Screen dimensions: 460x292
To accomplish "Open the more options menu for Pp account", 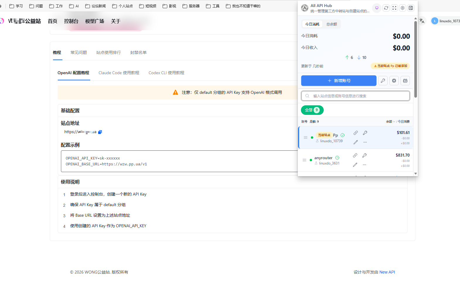I will (365, 142).
